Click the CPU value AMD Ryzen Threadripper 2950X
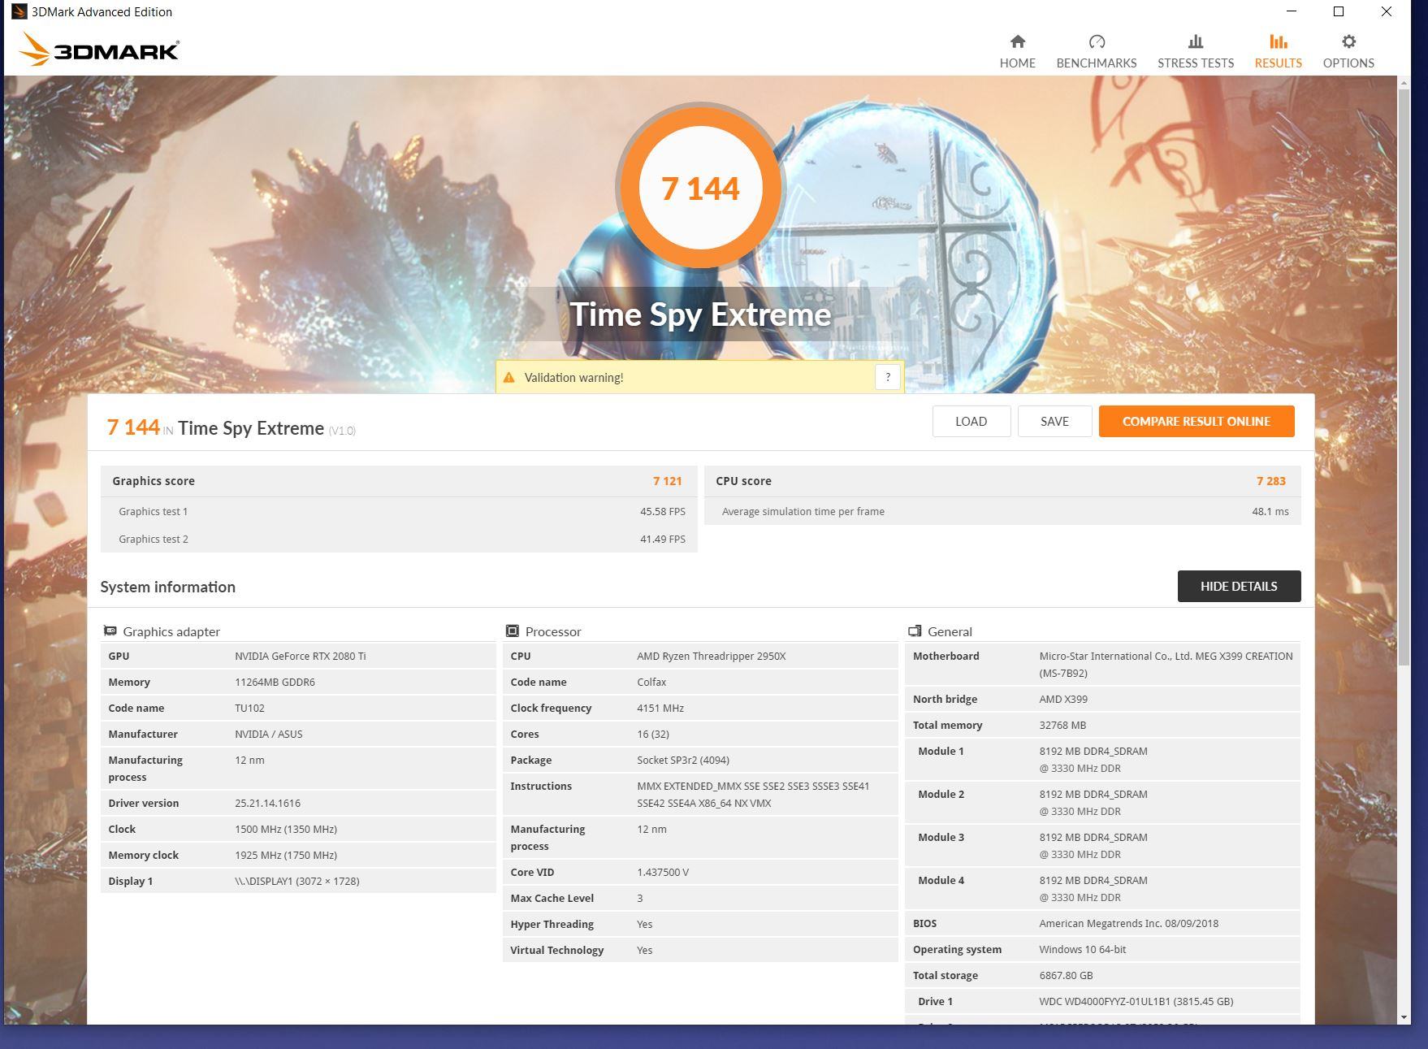1428x1049 pixels. pyautogui.click(x=712, y=656)
